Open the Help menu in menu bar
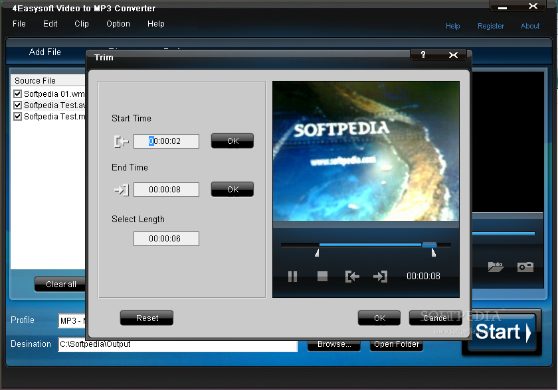 [156, 24]
